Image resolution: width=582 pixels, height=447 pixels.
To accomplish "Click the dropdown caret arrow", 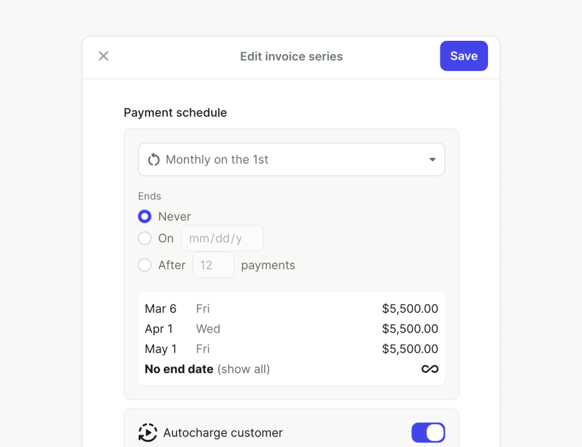I will 432,160.
